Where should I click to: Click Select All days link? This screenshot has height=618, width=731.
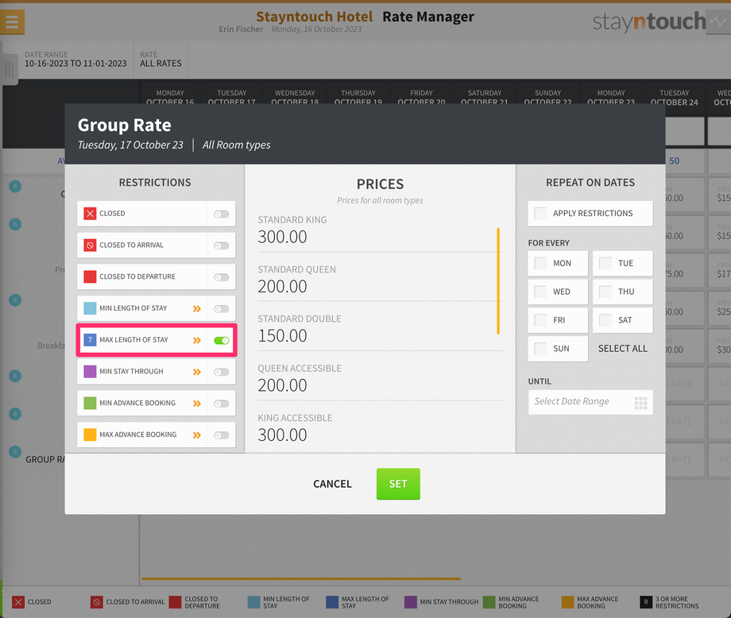[622, 349]
